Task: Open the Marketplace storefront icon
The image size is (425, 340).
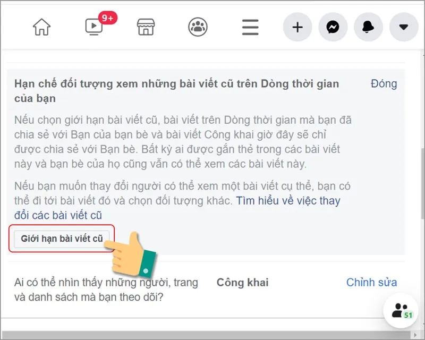Action: (145, 27)
